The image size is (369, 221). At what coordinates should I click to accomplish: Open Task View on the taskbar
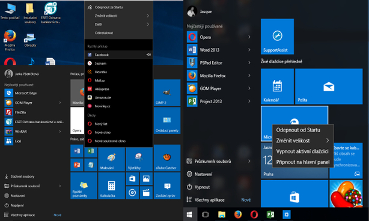[206, 214]
